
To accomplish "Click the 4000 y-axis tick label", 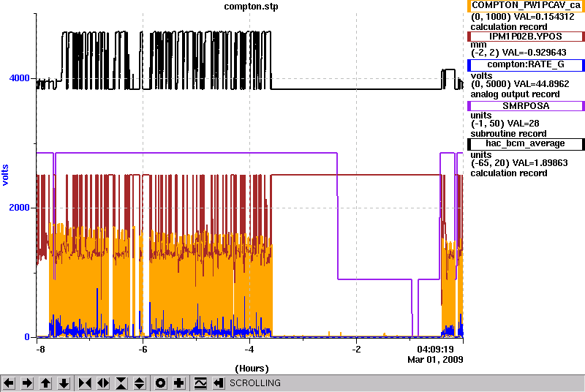I will pos(20,78).
